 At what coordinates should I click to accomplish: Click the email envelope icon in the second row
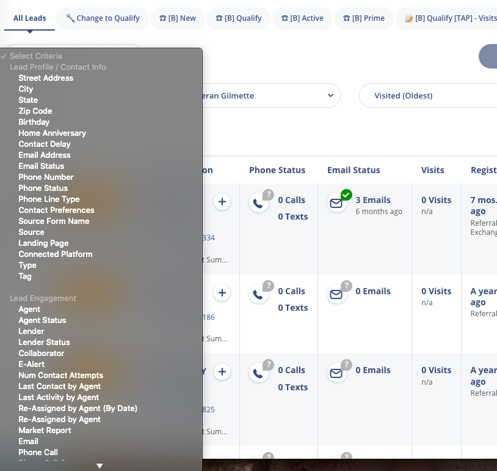[336, 295]
